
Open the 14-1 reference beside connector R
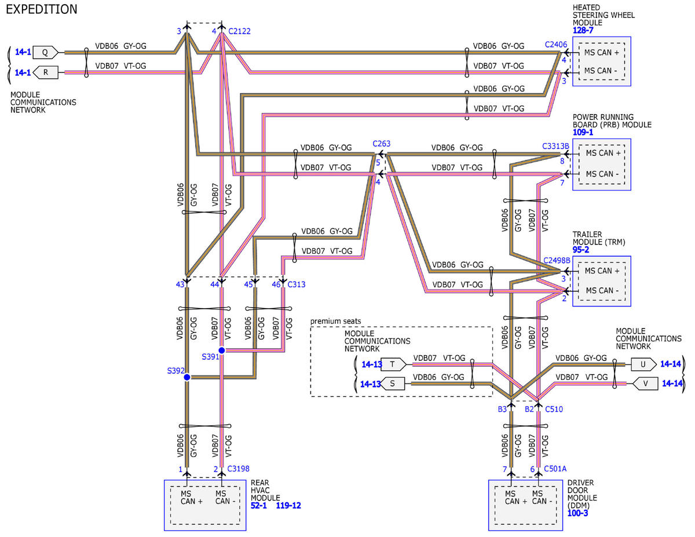click(22, 72)
